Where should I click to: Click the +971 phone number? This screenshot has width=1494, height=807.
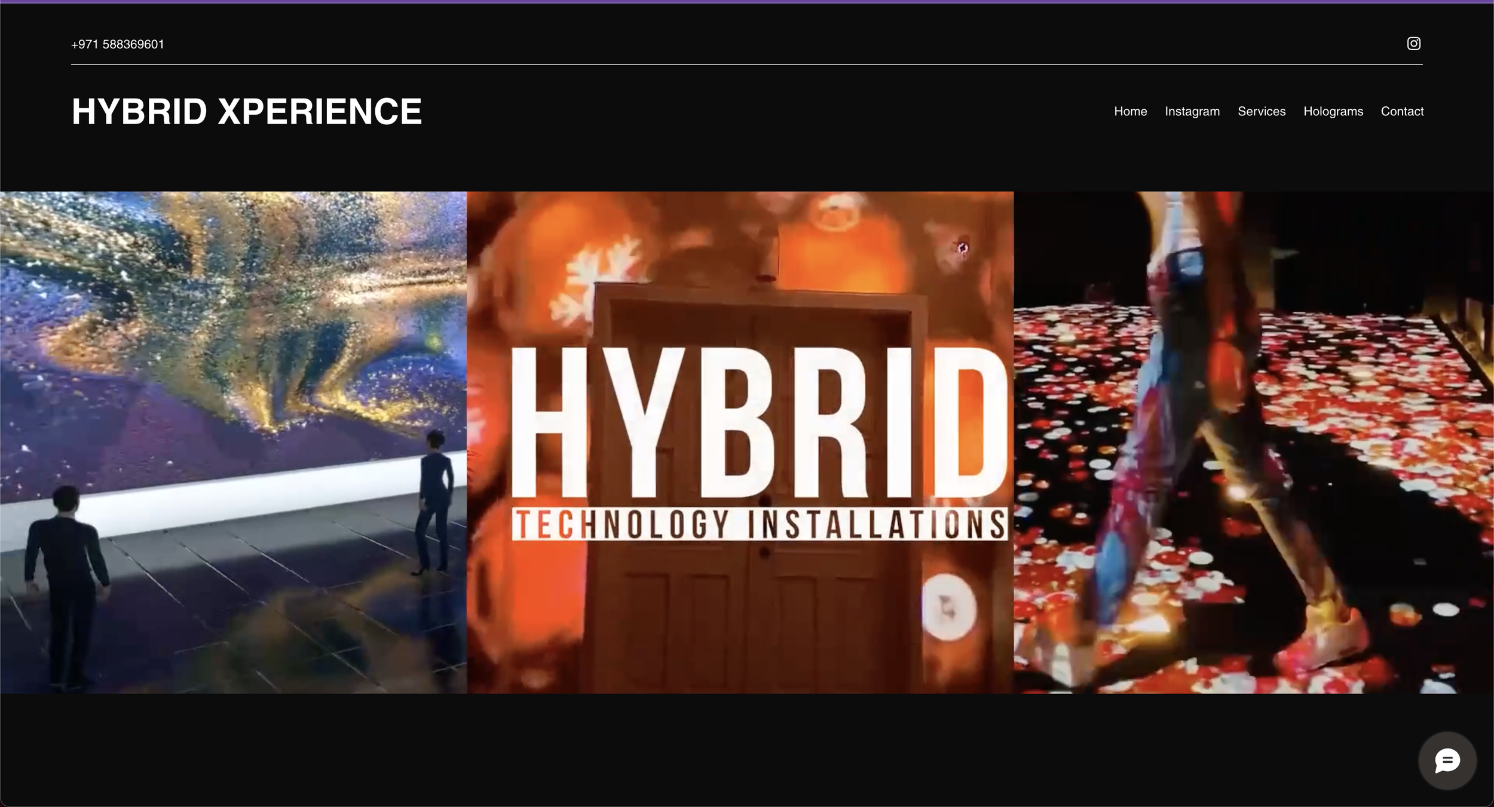(x=118, y=45)
